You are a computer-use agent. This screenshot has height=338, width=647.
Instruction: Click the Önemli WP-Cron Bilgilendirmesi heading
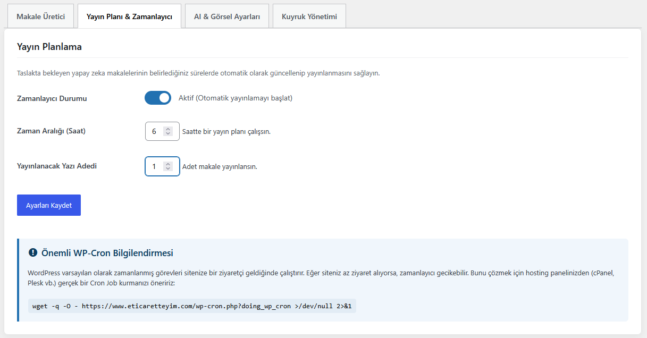click(107, 253)
